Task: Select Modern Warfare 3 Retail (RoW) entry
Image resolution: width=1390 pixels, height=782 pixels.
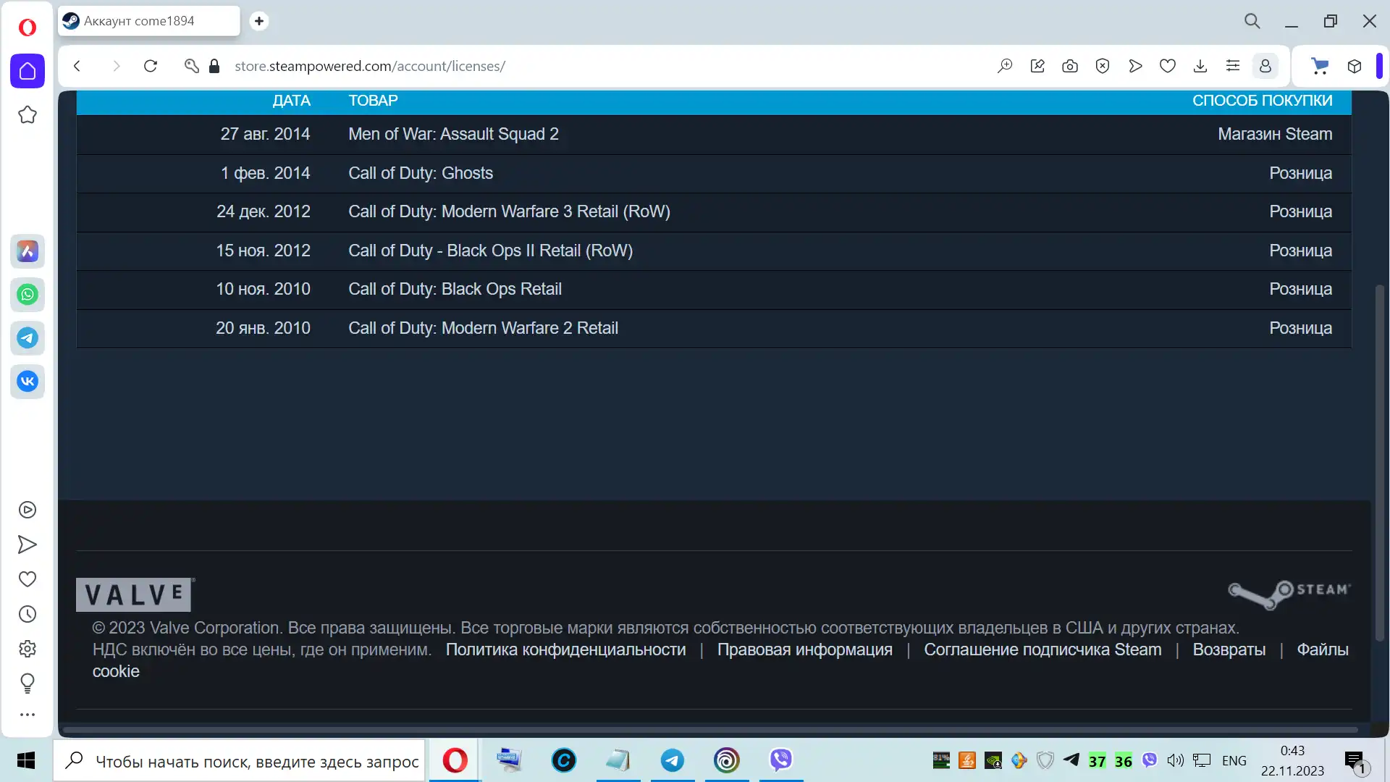Action: (x=714, y=211)
